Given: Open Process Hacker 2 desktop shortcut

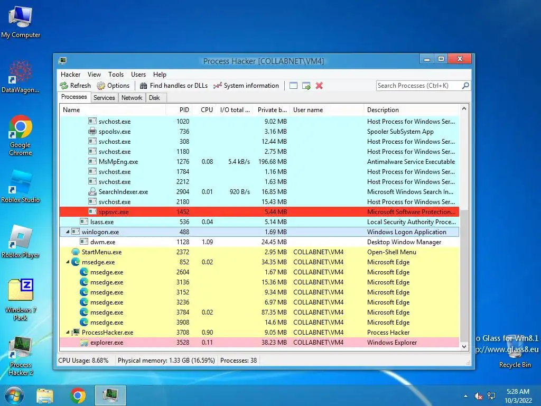Looking at the screenshot, I should (x=21, y=356).
